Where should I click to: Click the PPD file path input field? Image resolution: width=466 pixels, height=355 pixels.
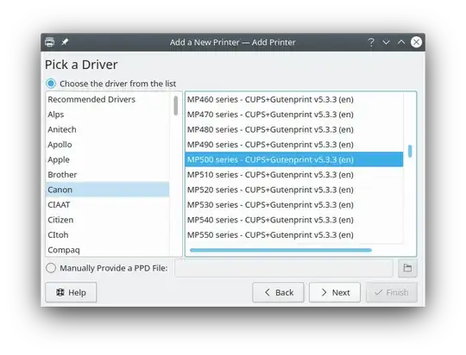284,268
